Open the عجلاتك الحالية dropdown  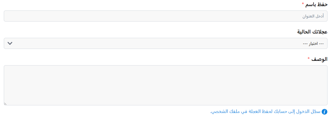[165, 43]
